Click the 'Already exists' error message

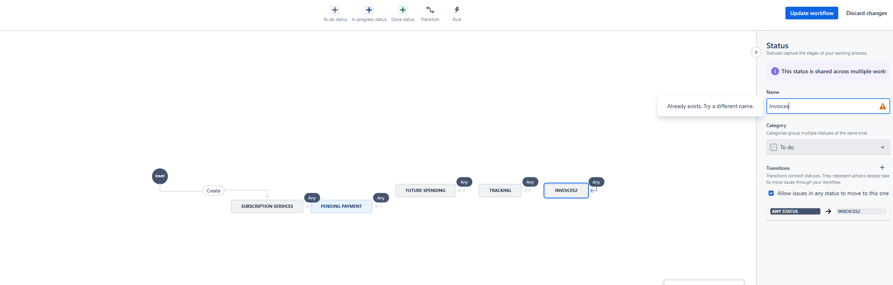pos(710,106)
